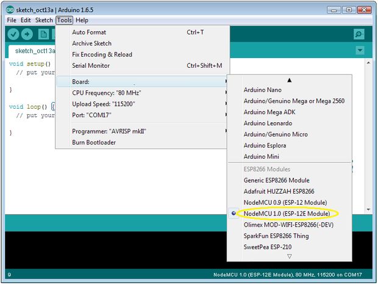Open the Edit menu
Image resolution: width=378 pixels, height=284 pixels.
26,20
